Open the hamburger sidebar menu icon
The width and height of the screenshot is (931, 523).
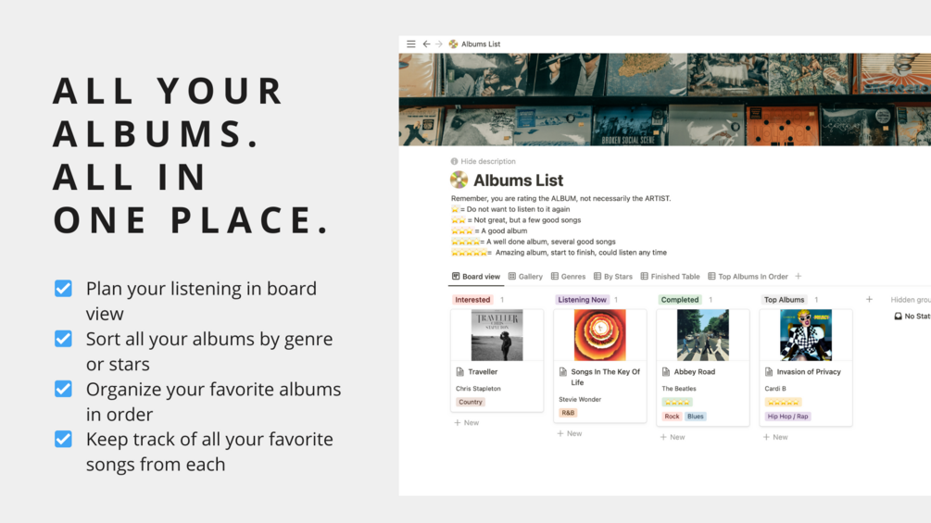tap(411, 44)
